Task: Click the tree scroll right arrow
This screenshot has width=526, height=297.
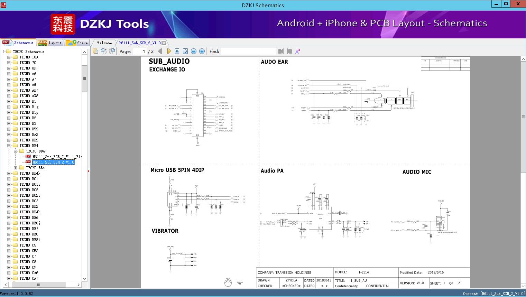Action: [79, 285]
